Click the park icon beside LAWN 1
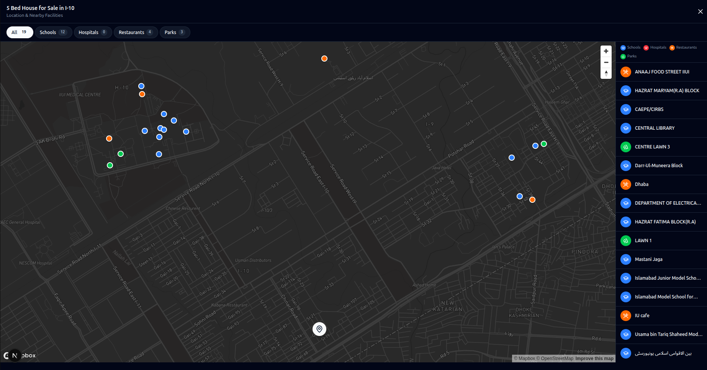Viewport: 707px width, 370px height. coord(625,241)
